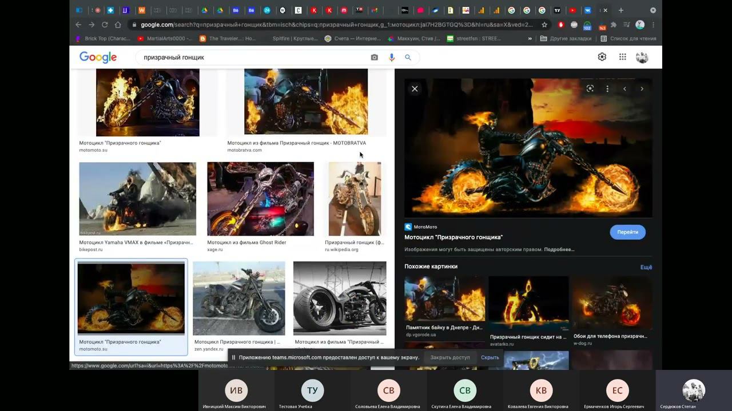The width and height of the screenshot is (732, 411).
Task: Click 'Скрыть' on the sharing notification
Action: (490, 357)
